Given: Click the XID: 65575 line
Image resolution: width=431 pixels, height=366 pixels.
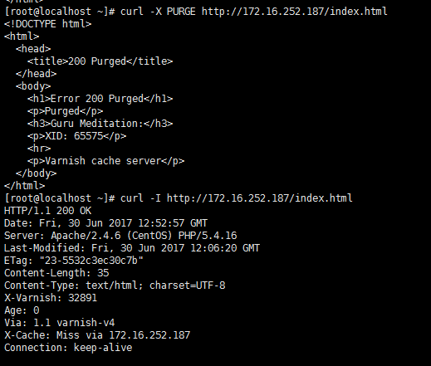Looking at the screenshot, I should (76, 136).
